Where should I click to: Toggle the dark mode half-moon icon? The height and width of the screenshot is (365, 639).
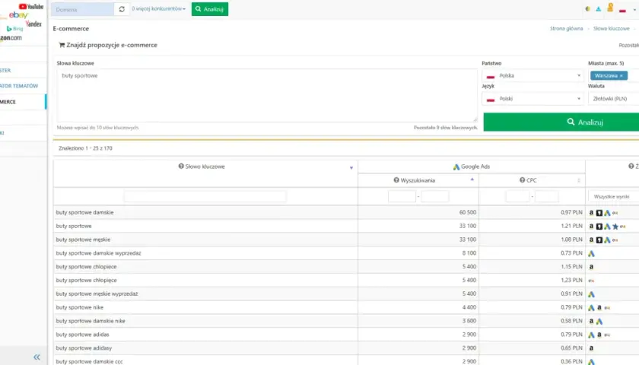(x=587, y=9)
